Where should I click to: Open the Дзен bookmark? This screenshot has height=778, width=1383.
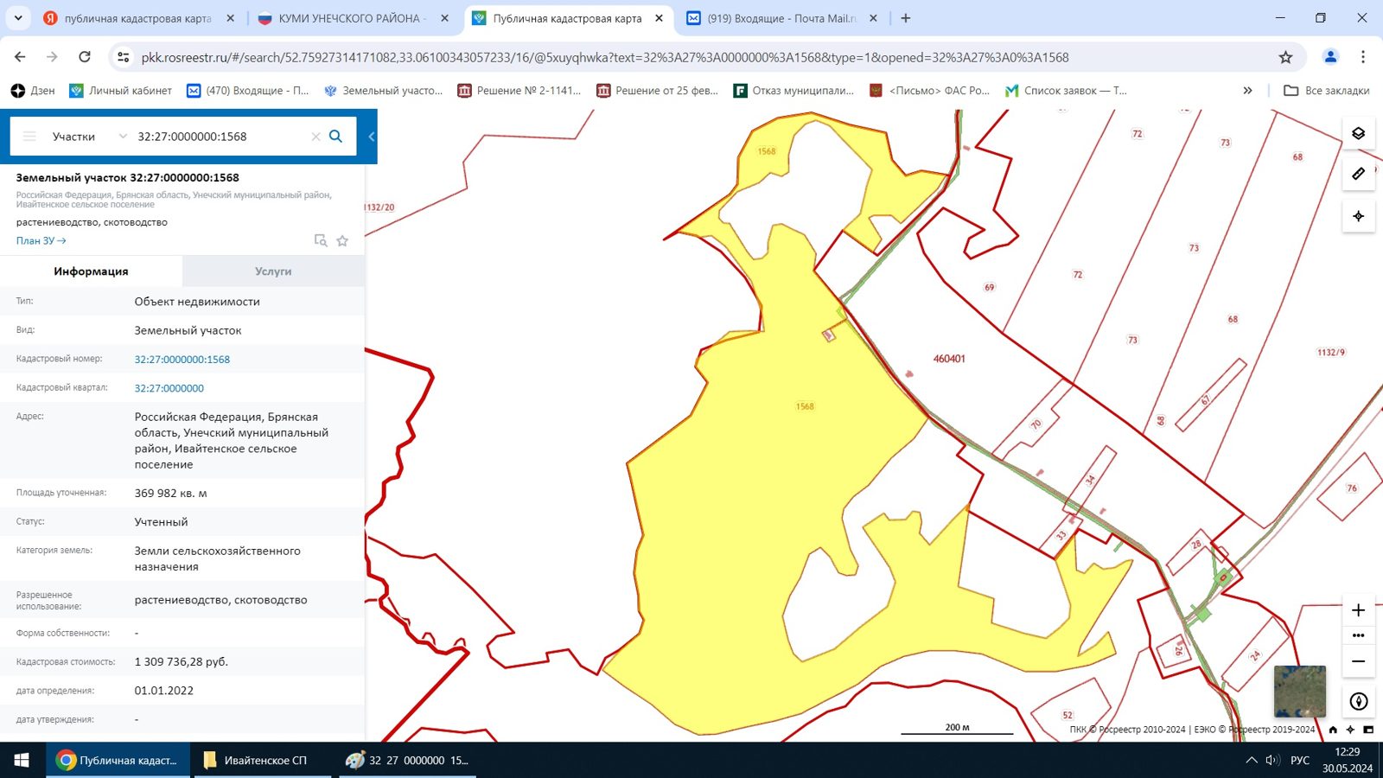[33, 90]
